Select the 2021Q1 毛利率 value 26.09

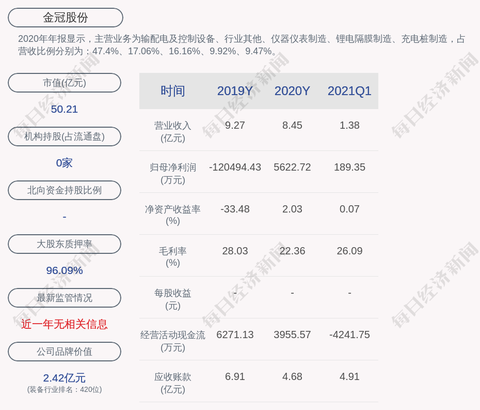point(349,251)
